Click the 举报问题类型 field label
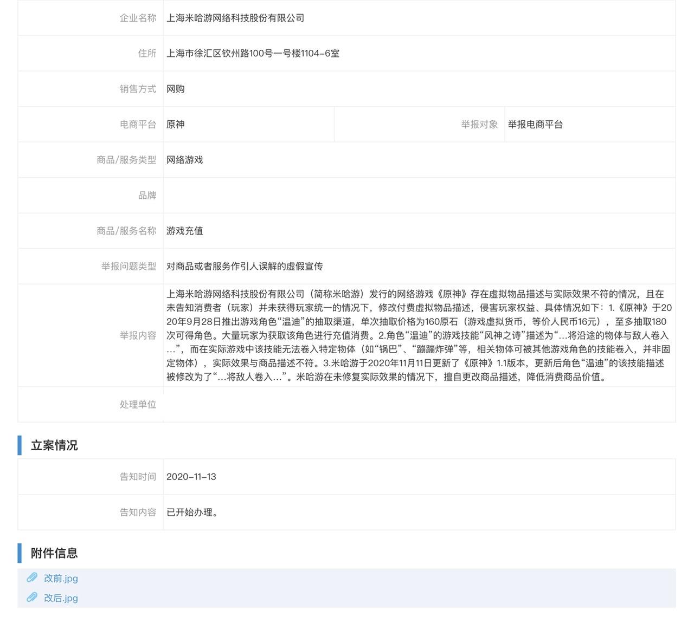694x623 pixels. coord(128,266)
